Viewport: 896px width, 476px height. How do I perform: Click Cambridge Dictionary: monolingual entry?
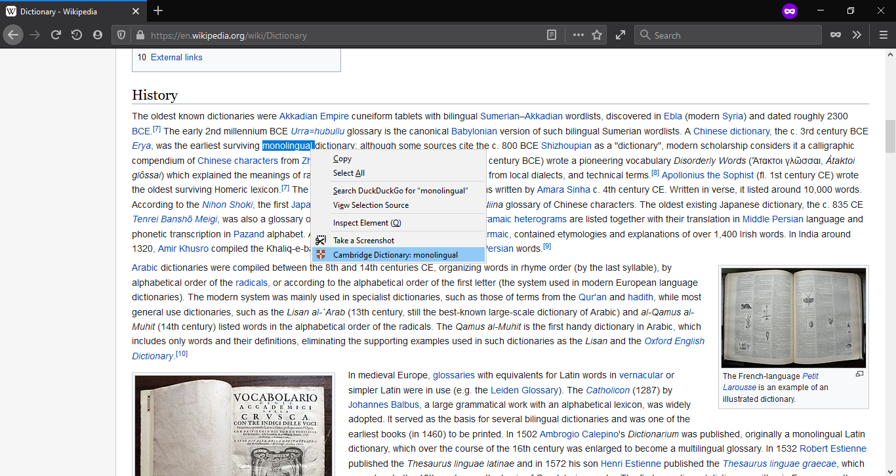coord(398,255)
